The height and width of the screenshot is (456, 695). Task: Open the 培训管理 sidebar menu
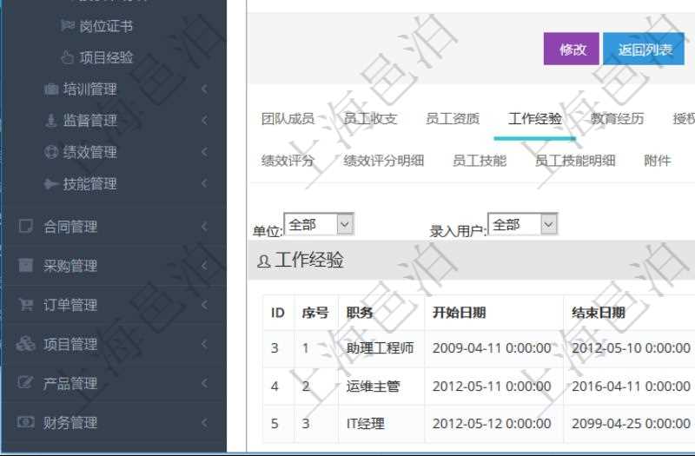coord(90,89)
